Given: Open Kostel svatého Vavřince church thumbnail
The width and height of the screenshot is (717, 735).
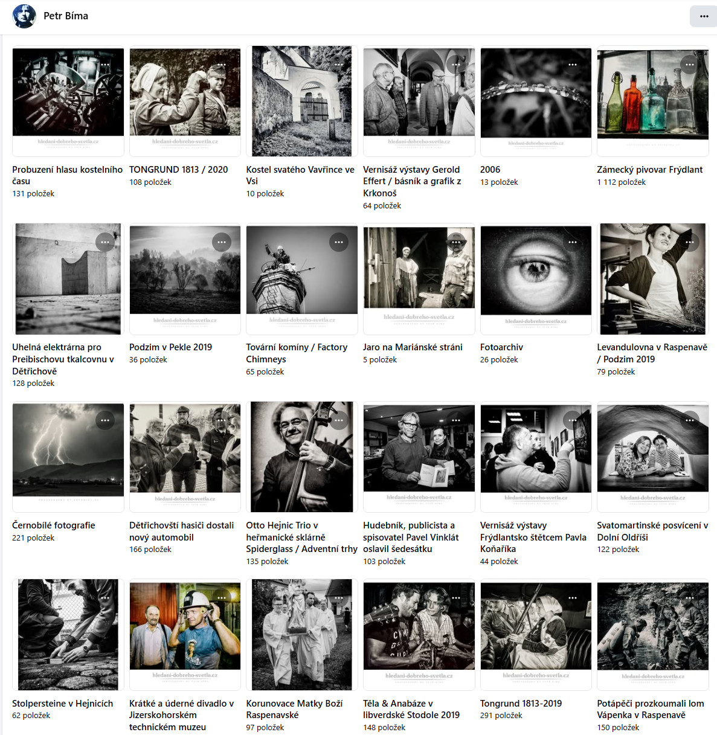Looking at the screenshot, I should pyautogui.click(x=302, y=101).
